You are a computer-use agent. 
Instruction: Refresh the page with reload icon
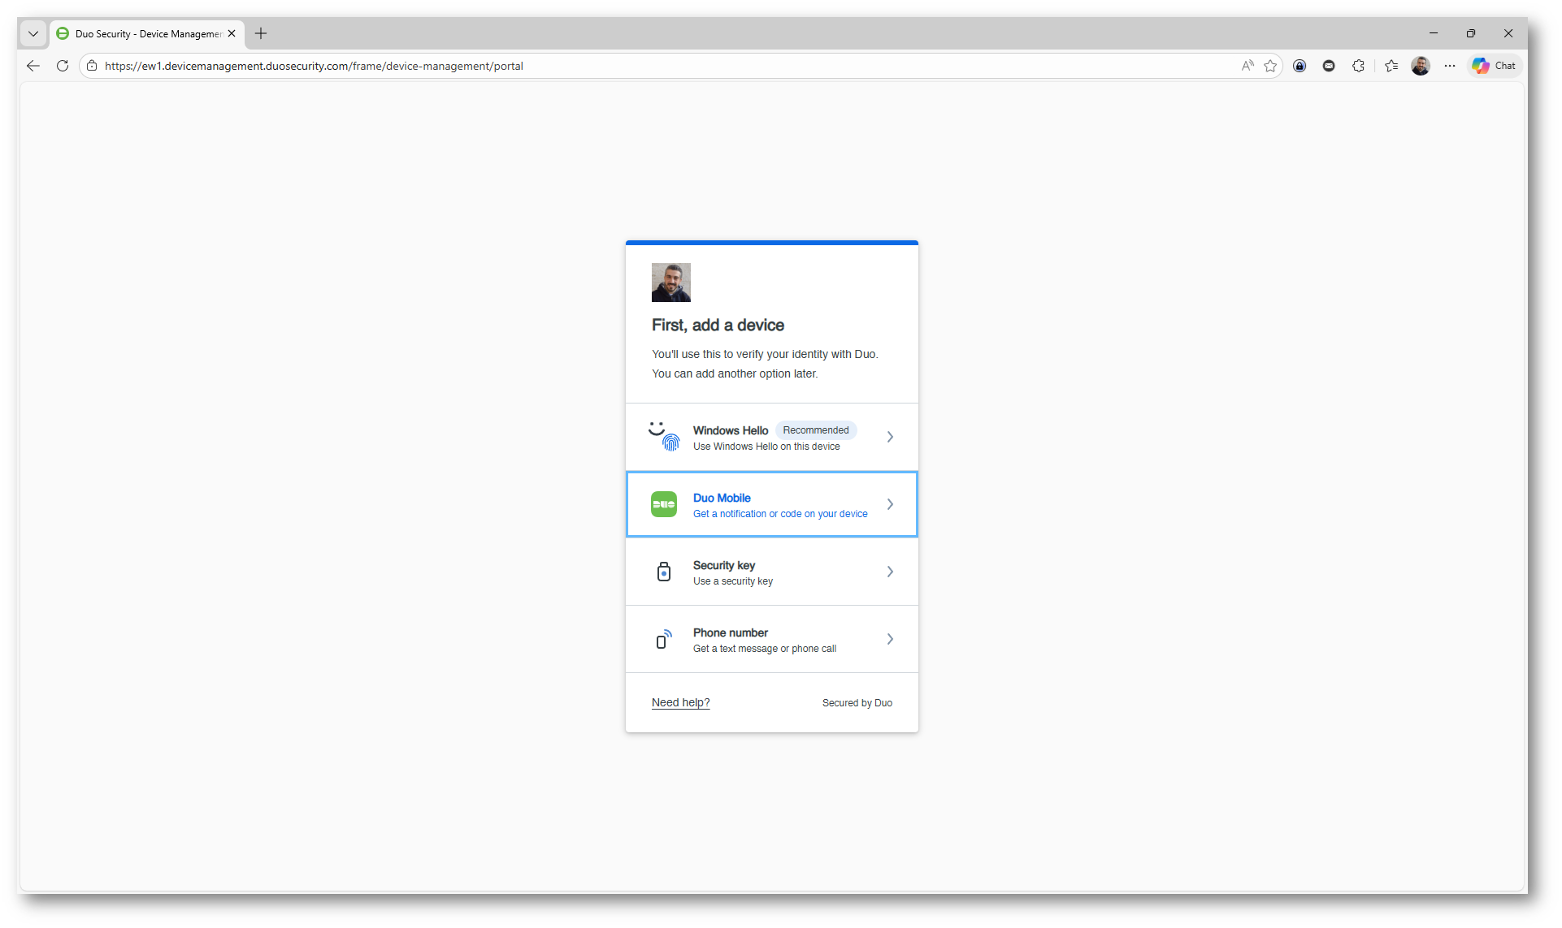click(63, 66)
